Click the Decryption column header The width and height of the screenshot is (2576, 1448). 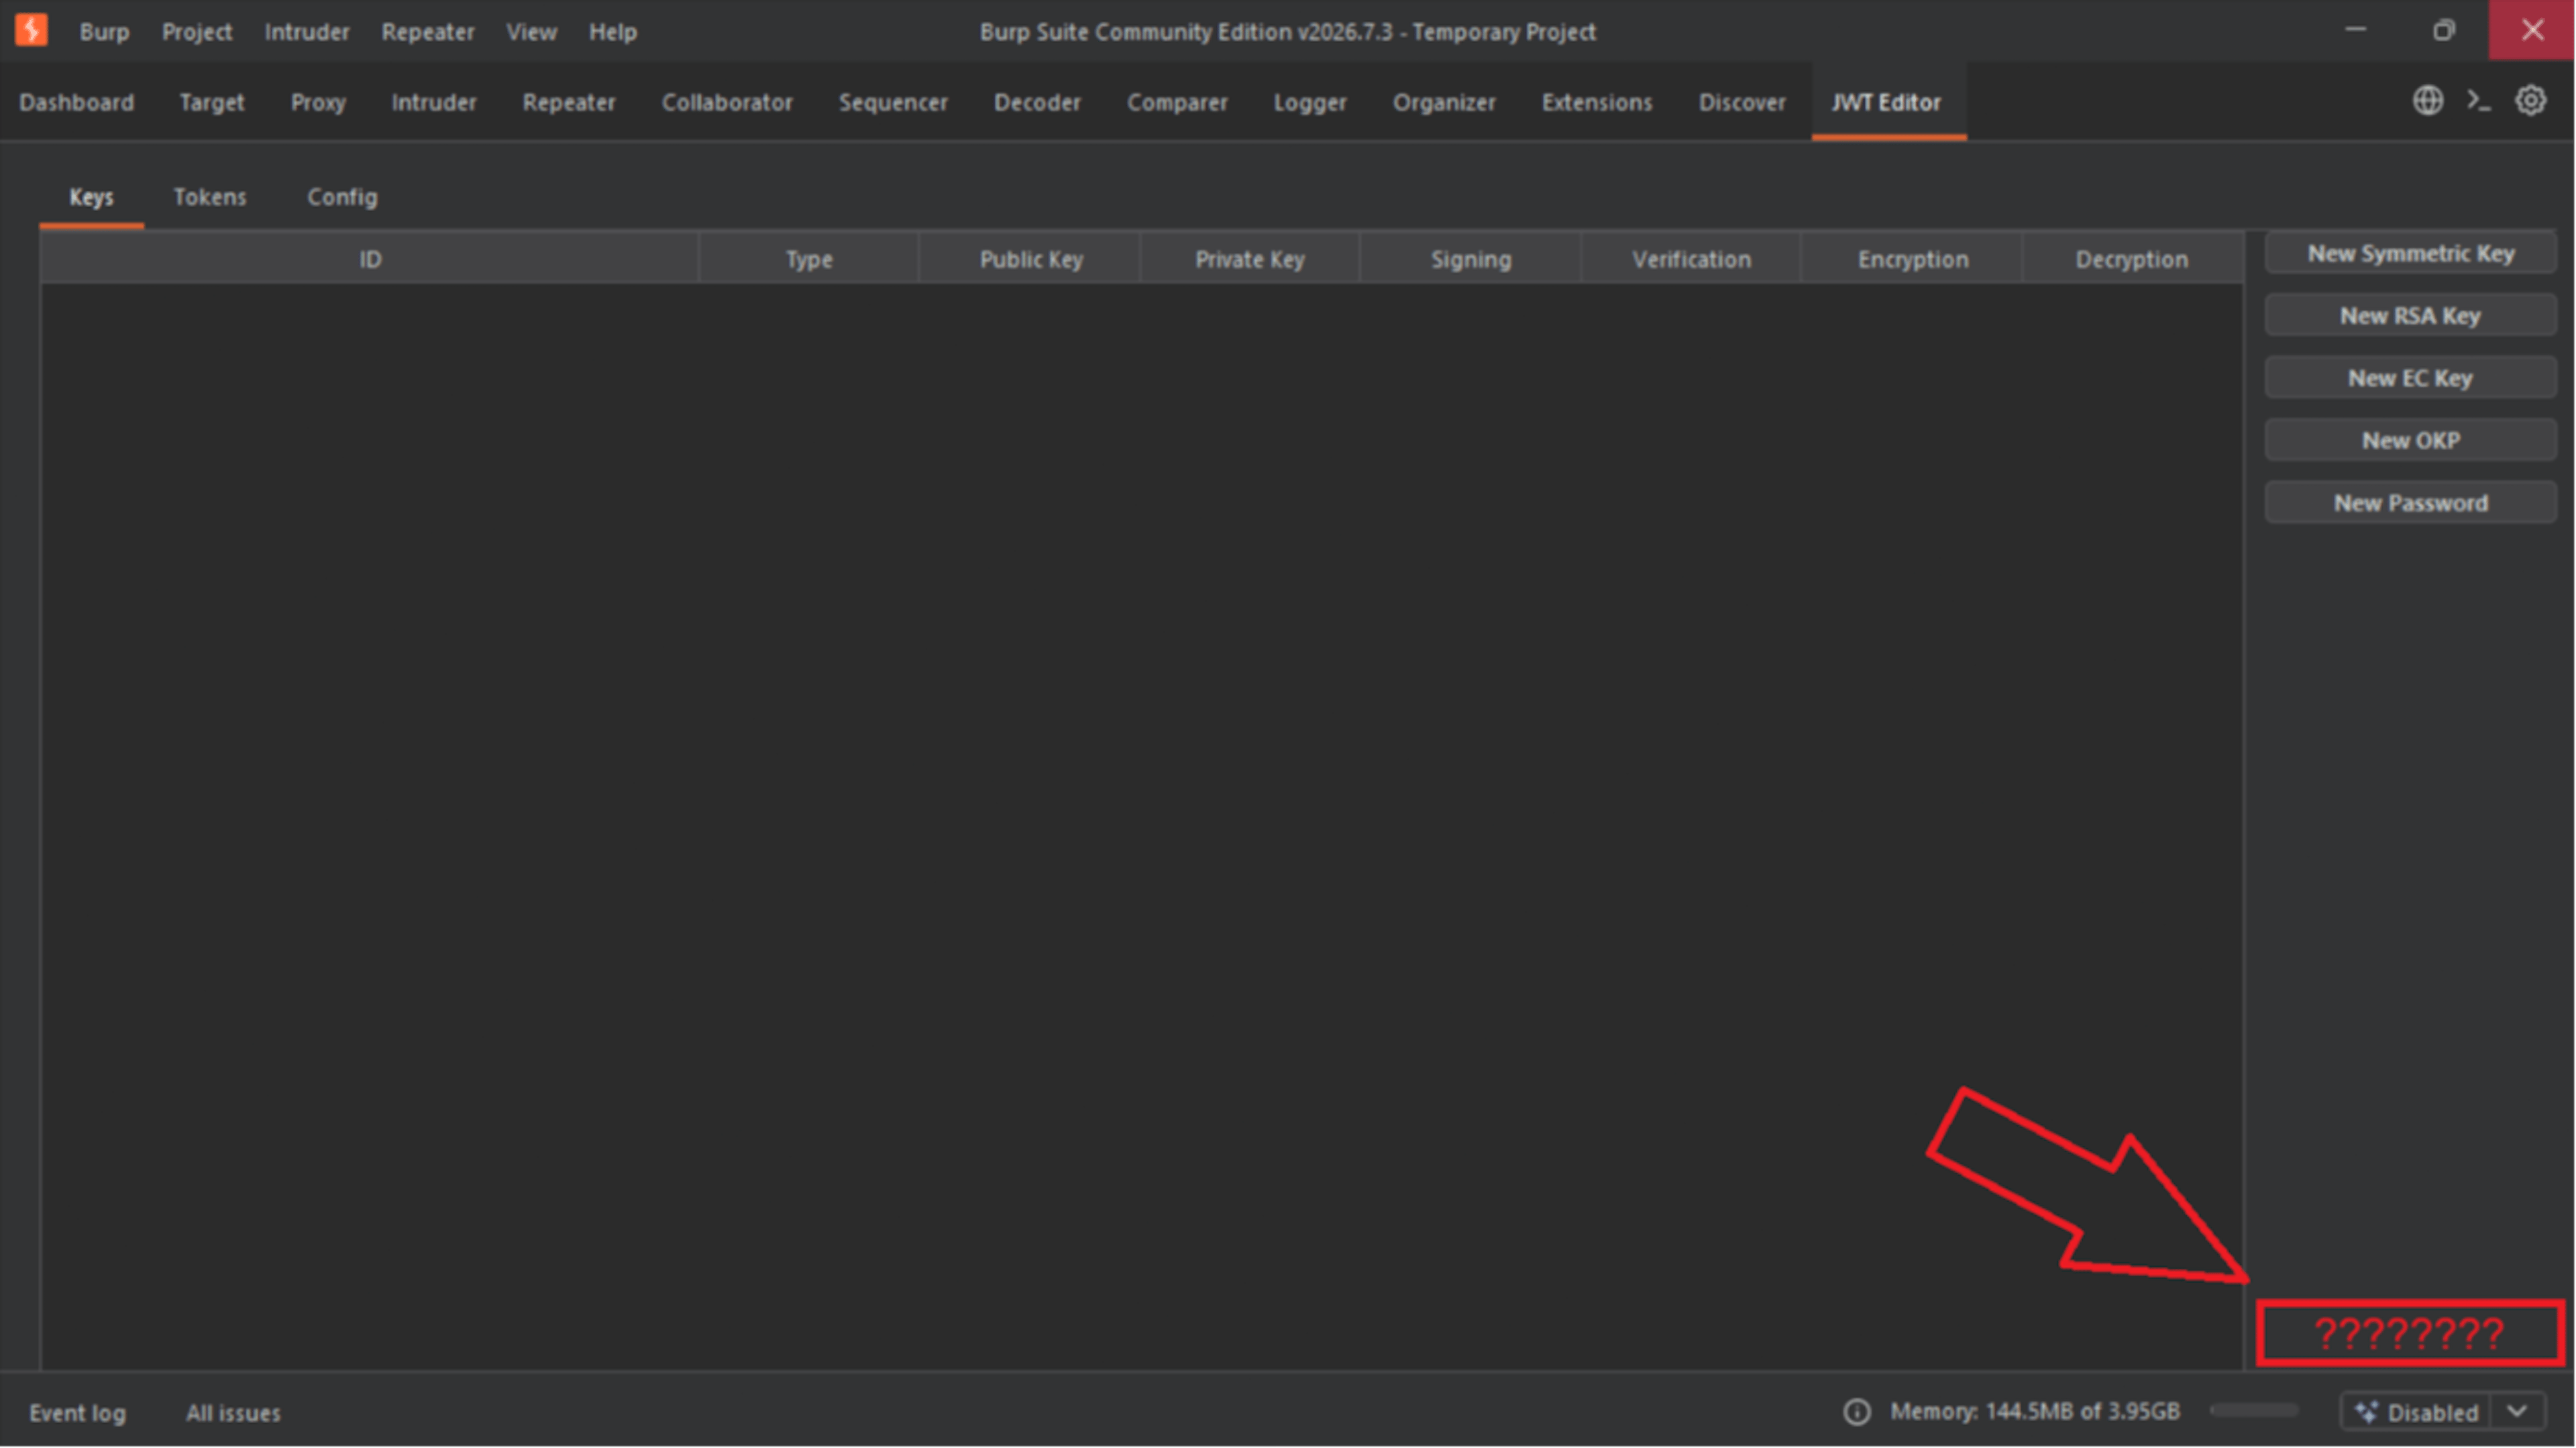coord(2132,259)
